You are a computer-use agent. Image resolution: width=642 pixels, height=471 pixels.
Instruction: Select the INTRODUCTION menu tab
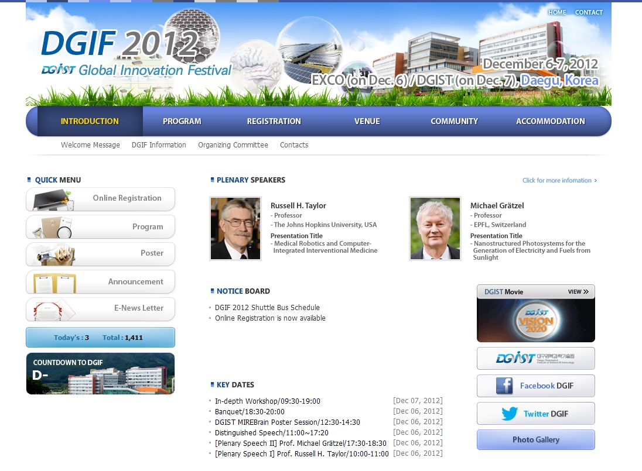pos(90,121)
